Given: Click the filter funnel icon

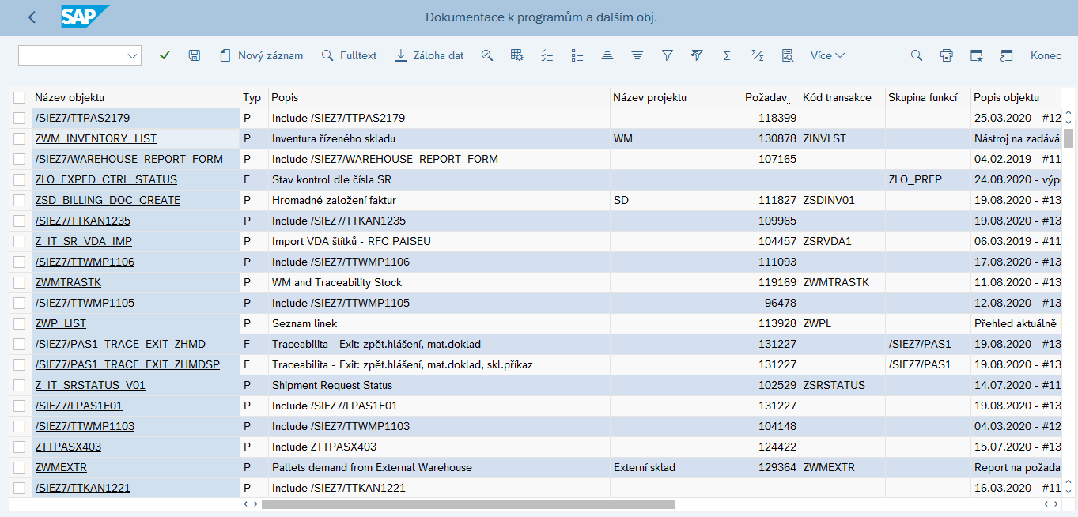Looking at the screenshot, I should click(668, 55).
